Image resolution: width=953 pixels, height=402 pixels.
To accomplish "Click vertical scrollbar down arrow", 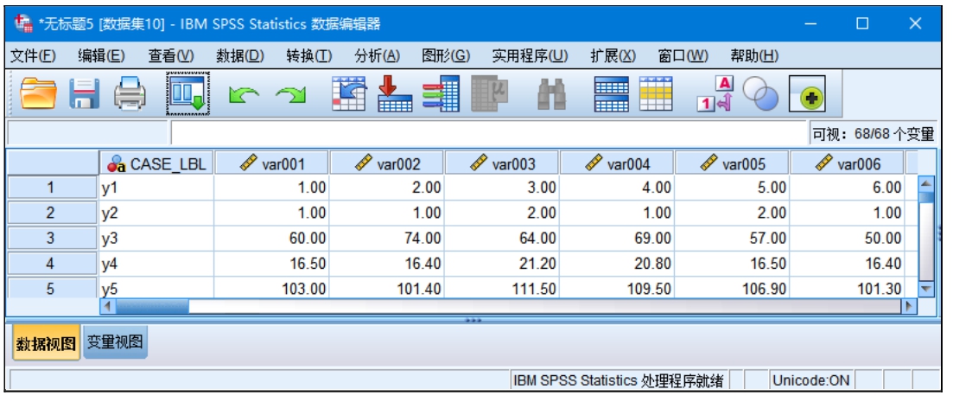I will [925, 290].
